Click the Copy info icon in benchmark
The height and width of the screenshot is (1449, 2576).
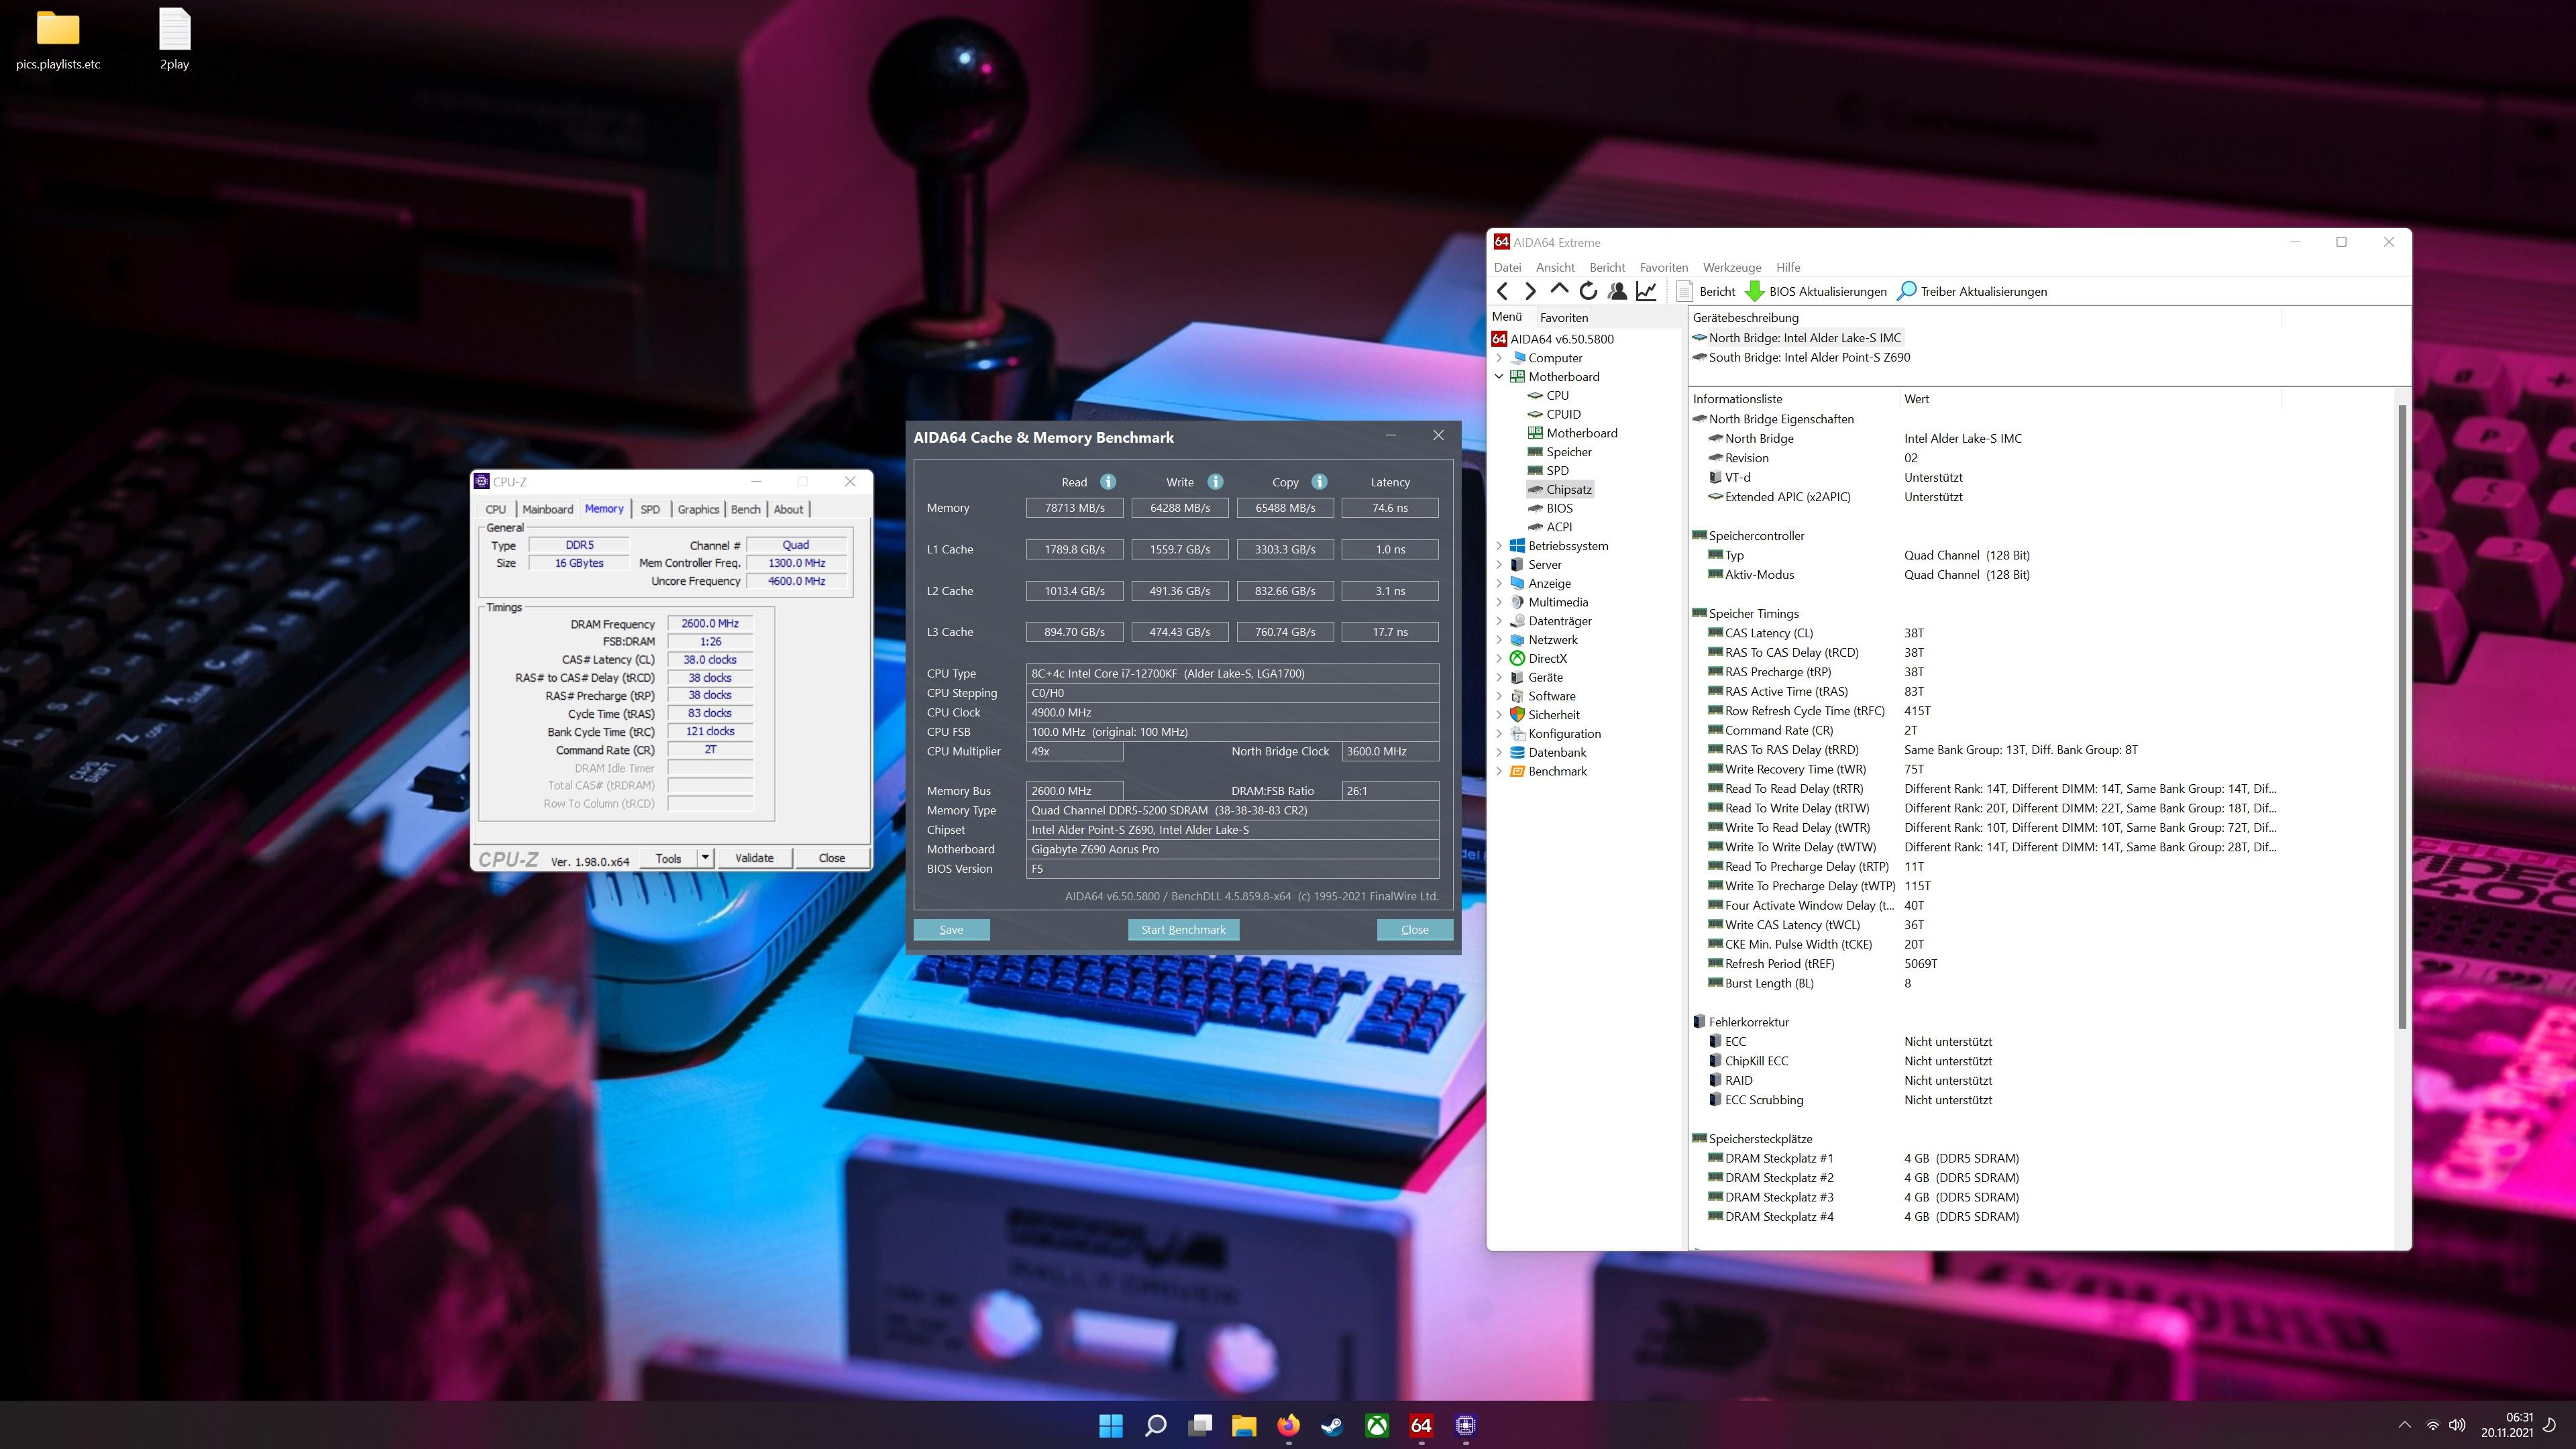[1319, 482]
